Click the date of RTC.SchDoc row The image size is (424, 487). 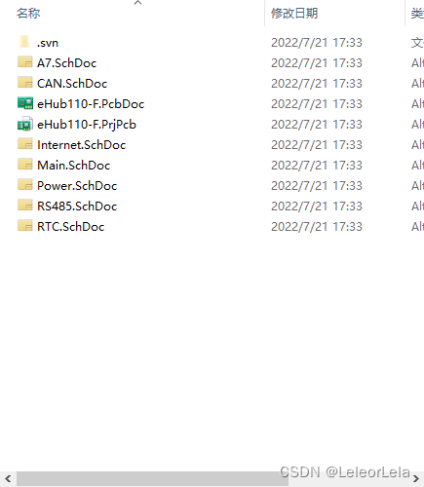(x=317, y=226)
